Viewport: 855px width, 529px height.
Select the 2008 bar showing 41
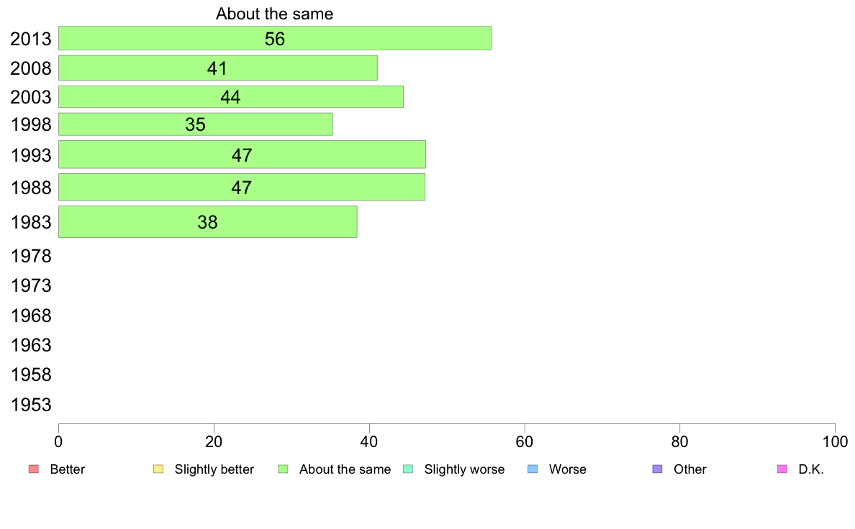click(217, 68)
